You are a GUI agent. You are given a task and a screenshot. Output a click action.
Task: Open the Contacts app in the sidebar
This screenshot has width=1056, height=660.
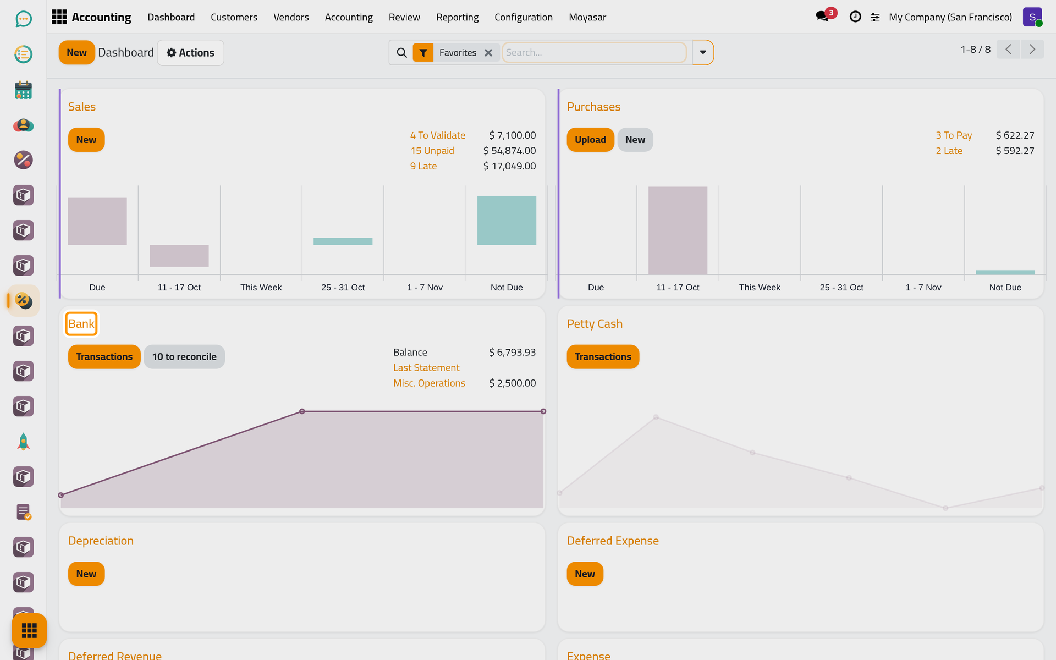coord(23,125)
